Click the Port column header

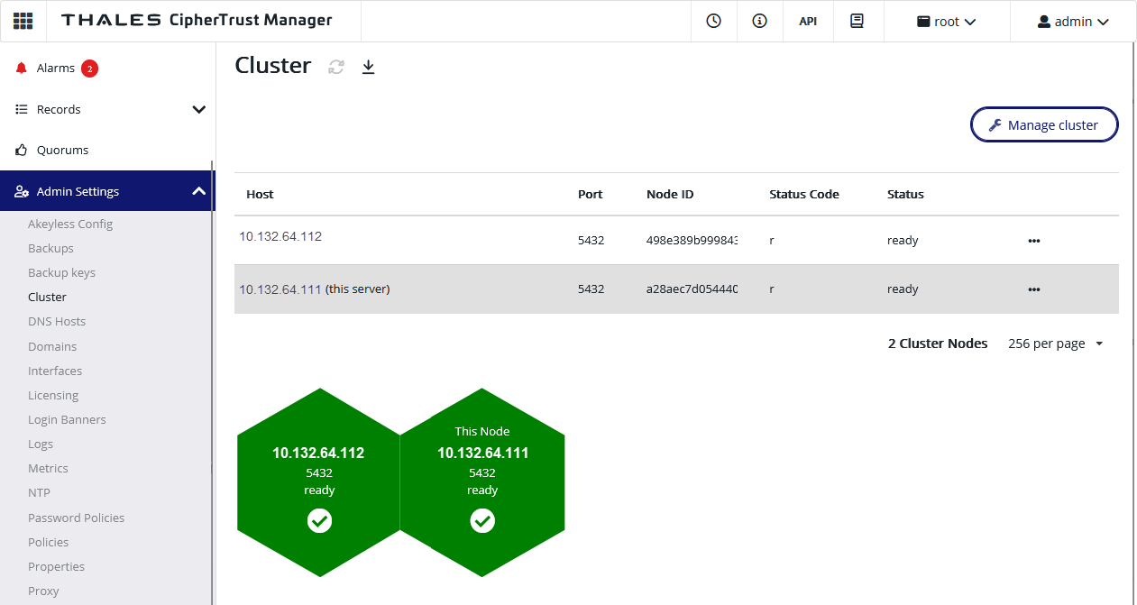[591, 194]
